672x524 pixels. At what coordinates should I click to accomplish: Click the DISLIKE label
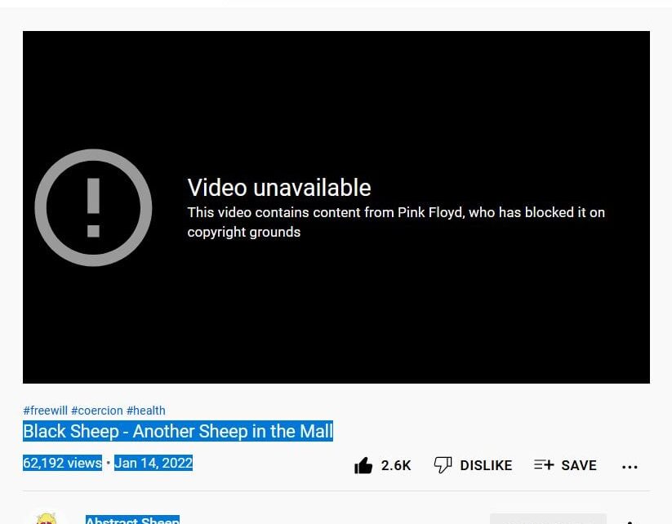pos(486,465)
